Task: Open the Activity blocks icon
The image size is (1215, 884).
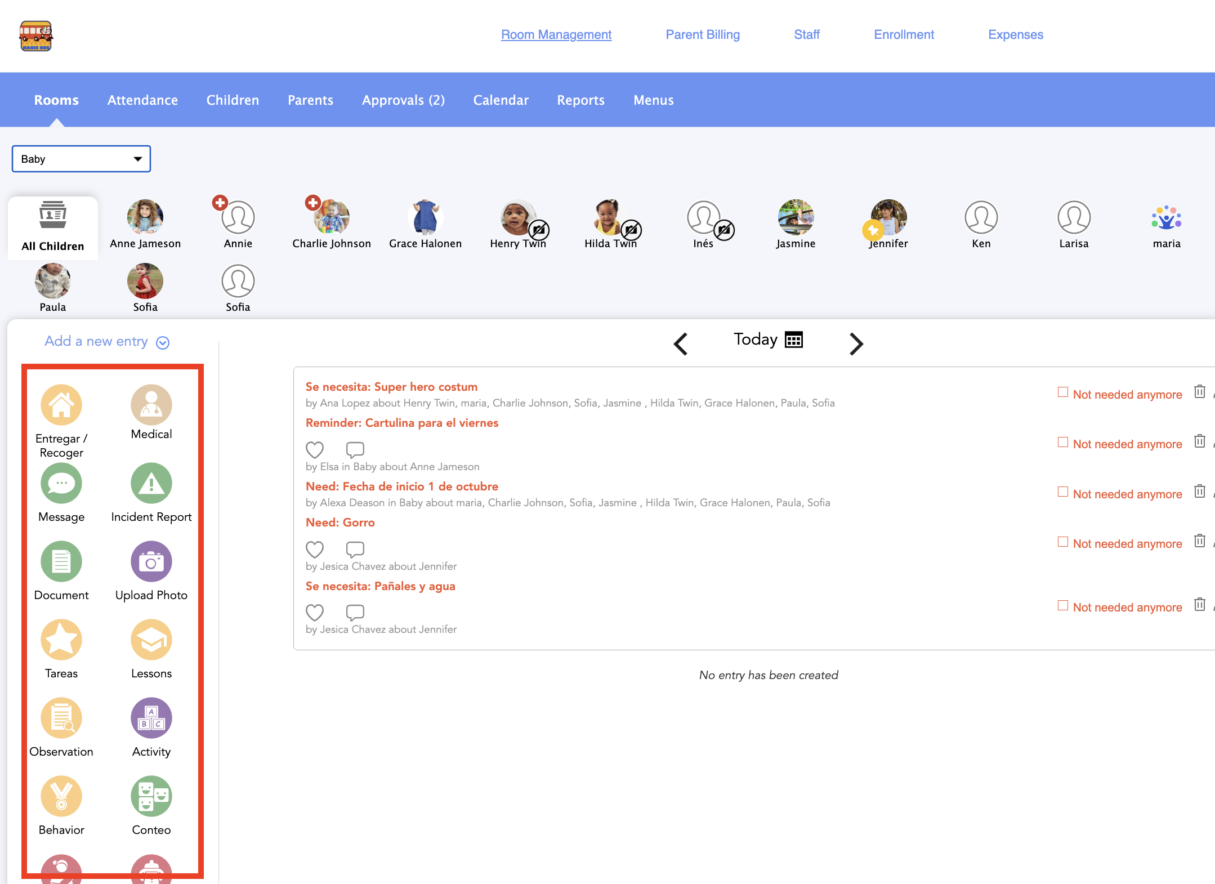Action: (x=151, y=718)
